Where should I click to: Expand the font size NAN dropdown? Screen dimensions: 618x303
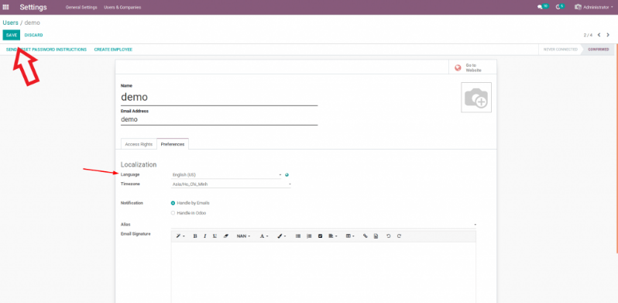click(x=243, y=236)
